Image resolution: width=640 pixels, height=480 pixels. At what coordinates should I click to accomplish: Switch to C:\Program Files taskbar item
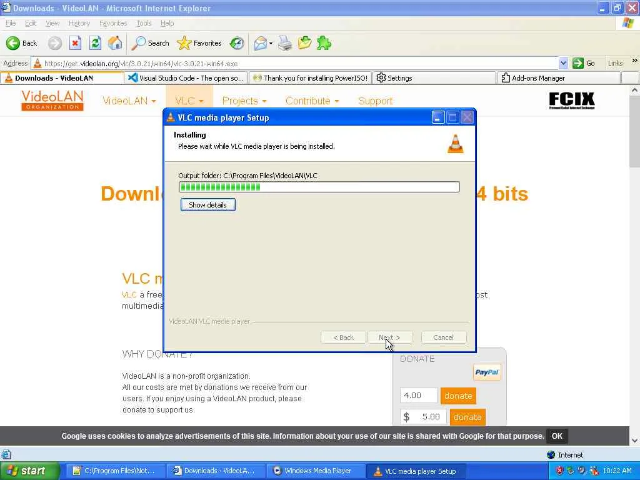(x=116, y=471)
